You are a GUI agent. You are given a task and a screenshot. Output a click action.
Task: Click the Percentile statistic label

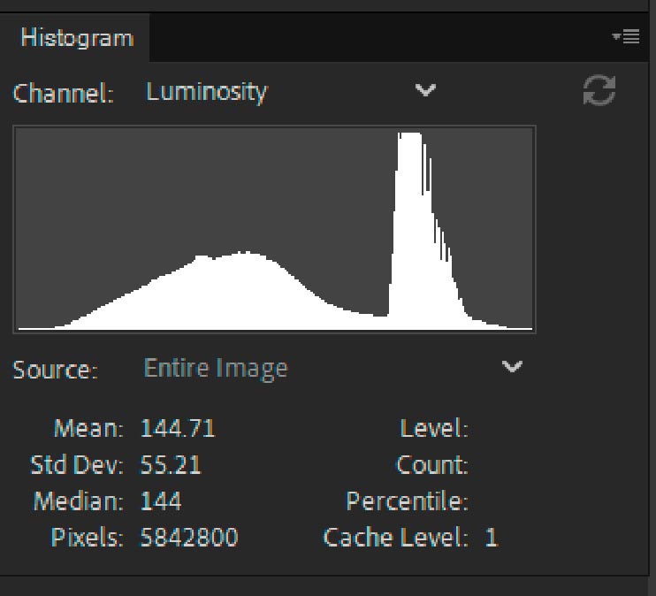tap(407, 501)
